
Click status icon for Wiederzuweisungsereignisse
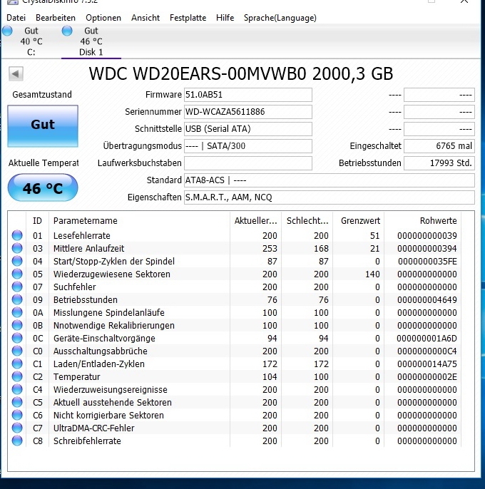pos(17,389)
